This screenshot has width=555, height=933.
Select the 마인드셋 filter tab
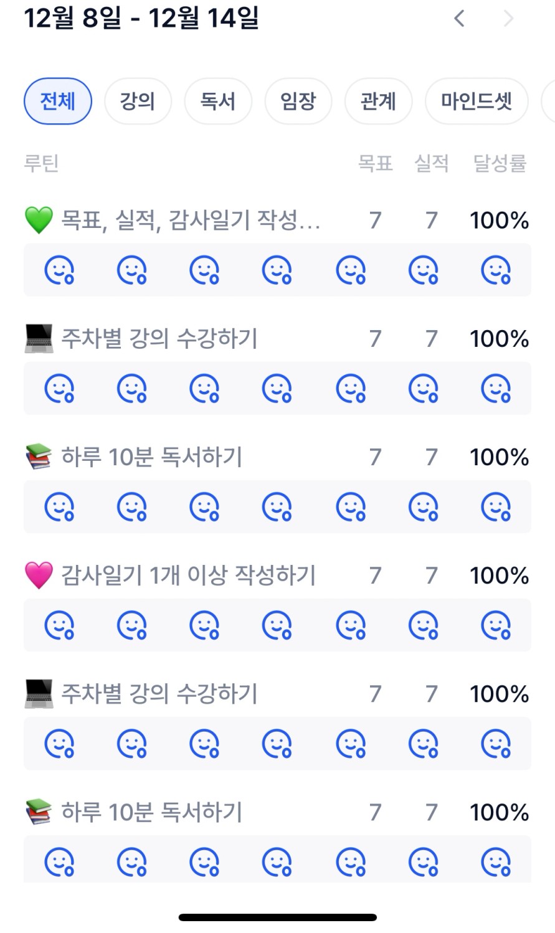(477, 101)
